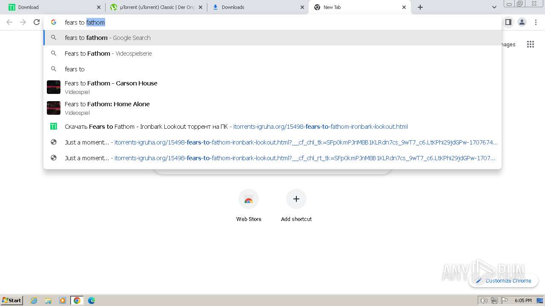Click the 6:05 PM system clock

click(x=523, y=300)
